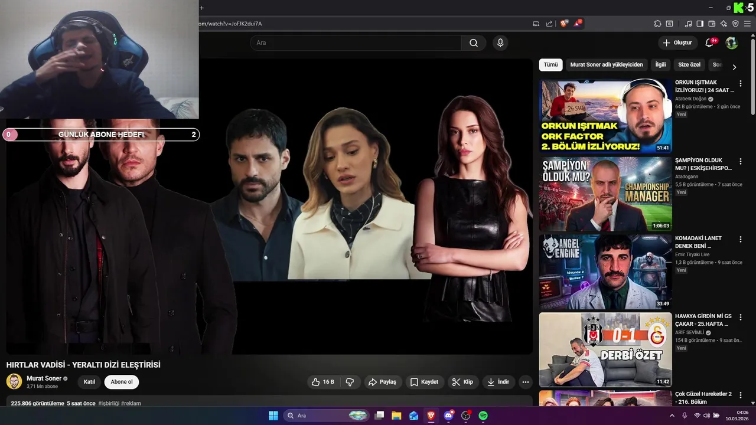
Task: Open the tab search icon in toolbar
Action: pyautogui.click(x=669, y=24)
